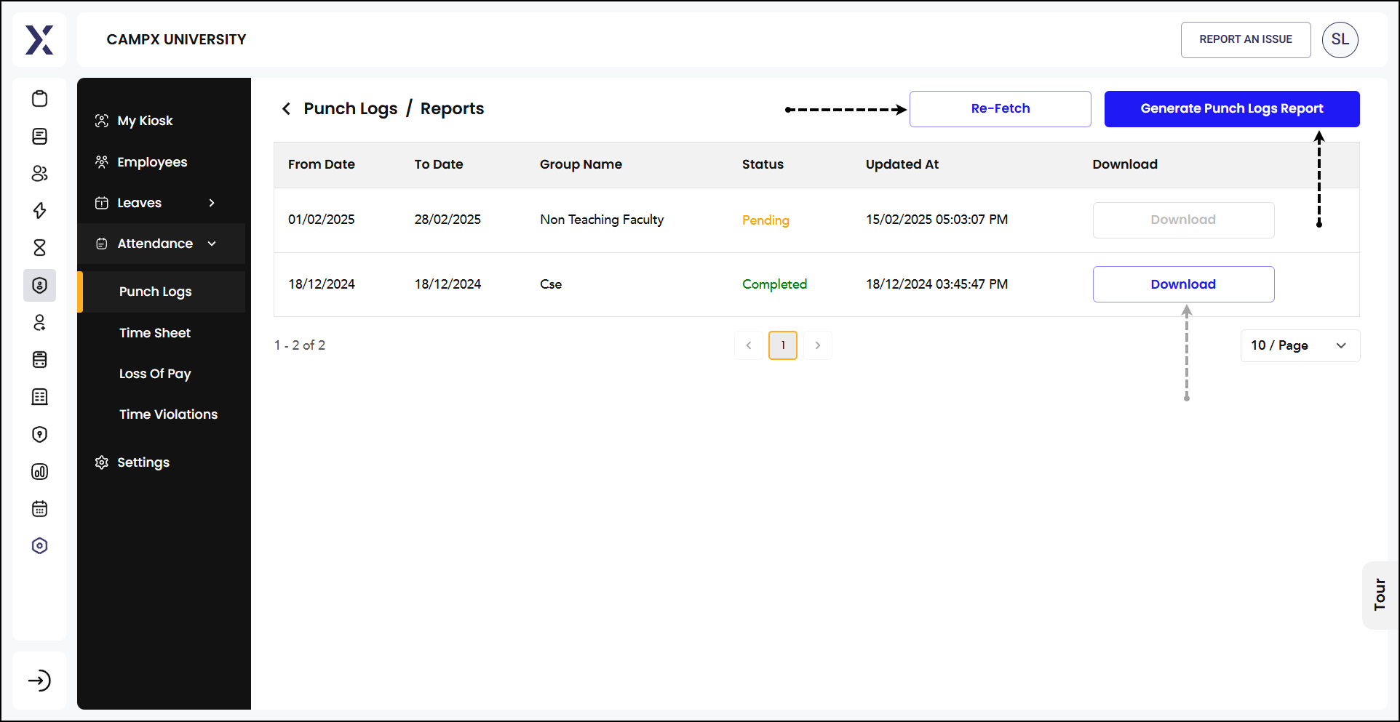Click CAMPX UNIVERSITY title

176,40
